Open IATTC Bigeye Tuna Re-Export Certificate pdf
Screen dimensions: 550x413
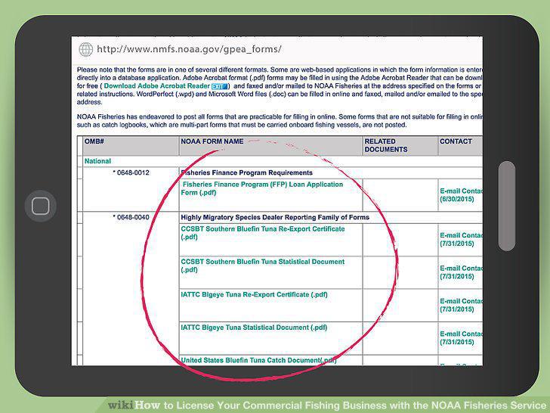(254, 295)
